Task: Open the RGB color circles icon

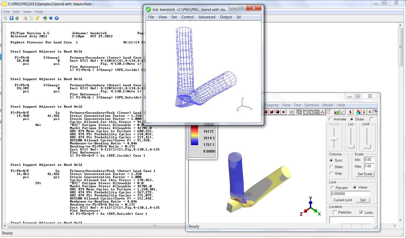Action: tap(358, 112)
